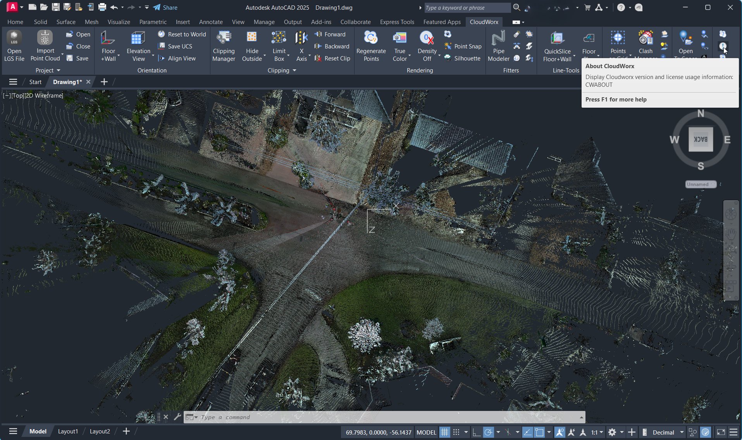Select the Import Point Cloud tool

click(x=45, y=45)
